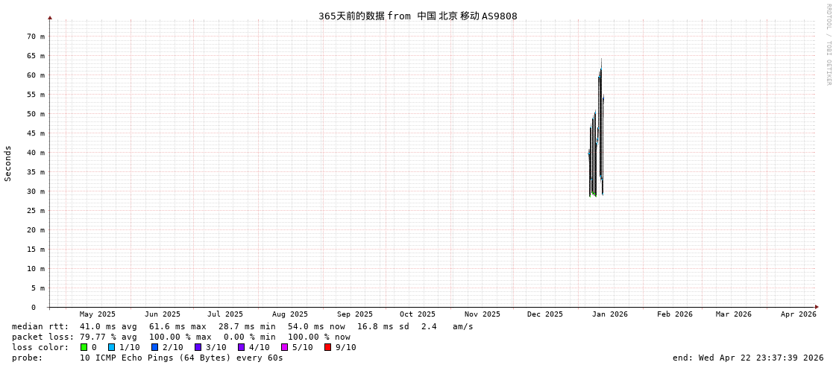Click the Jan 2026 label on x-axis
Image resolution: width=836 pixels, height=368 pixels.
point(609,314)
